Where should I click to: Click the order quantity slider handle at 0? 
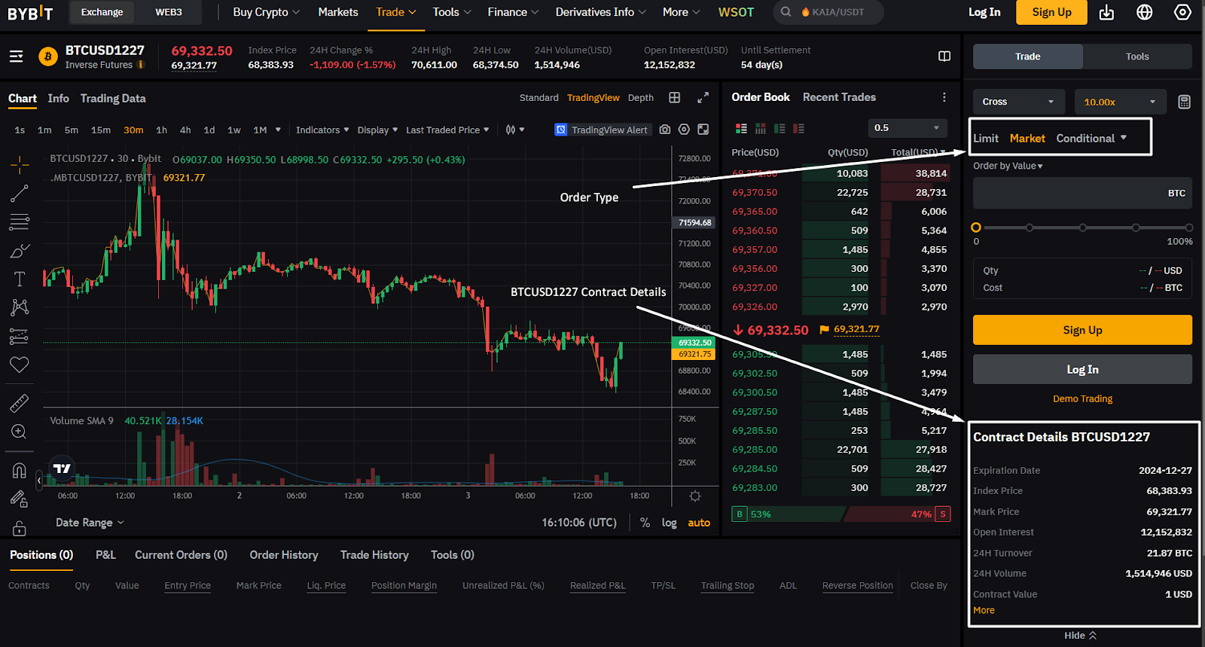coord(976,227)
